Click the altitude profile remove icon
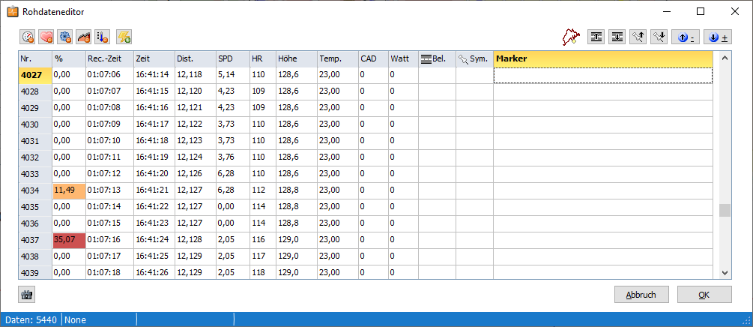Image resolution: width=753 pixels, height=327 pixels. point(84,36)
